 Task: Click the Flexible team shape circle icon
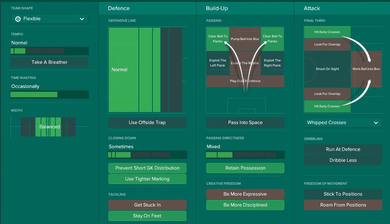tap(18, 19)
